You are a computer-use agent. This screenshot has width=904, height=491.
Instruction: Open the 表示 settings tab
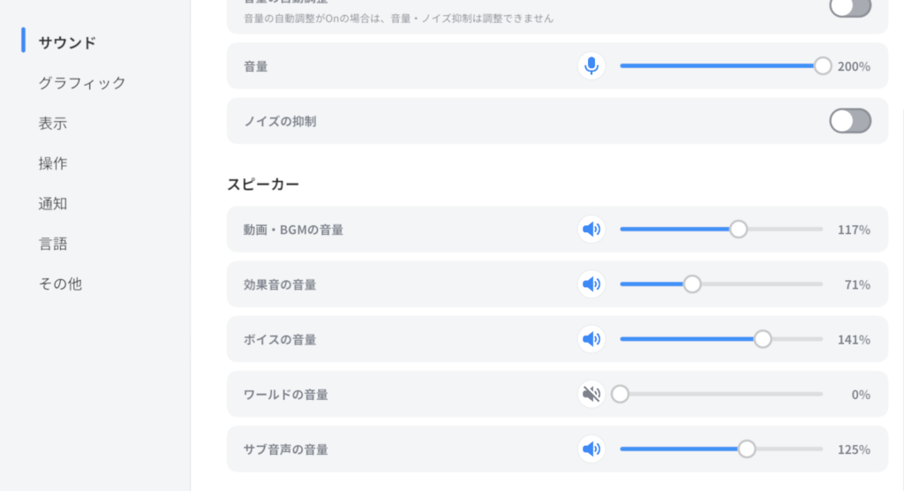(x=53, y=124)
